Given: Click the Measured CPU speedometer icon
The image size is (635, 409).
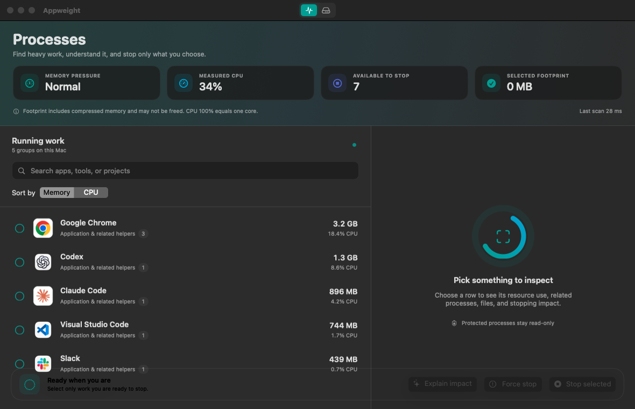Looking at the screenshot, I should [x=184, y=83].
